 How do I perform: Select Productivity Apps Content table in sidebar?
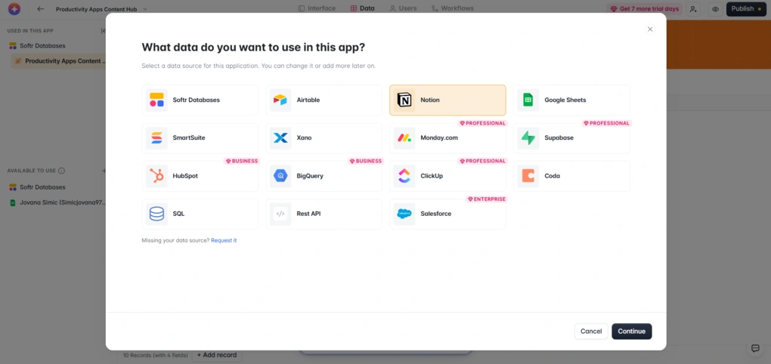pyautogui.click(x=60, y=61)
